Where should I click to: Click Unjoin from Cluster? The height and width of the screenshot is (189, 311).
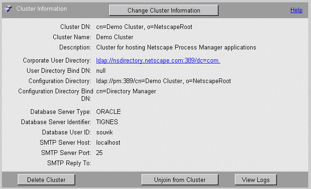(x=180, y=180)
